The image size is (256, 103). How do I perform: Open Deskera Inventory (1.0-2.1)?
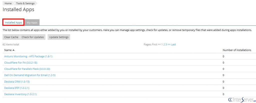[20, 94]
